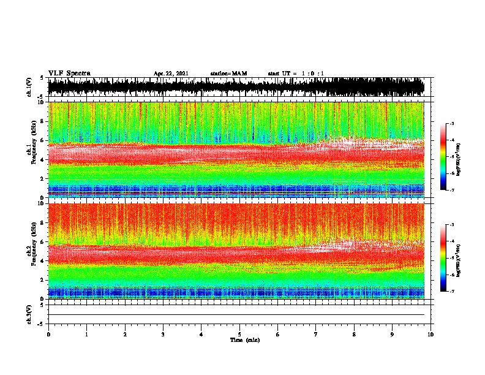Click the "-3" tick on ch.1 color bar
Screen dimensions: 485x375
451,123
